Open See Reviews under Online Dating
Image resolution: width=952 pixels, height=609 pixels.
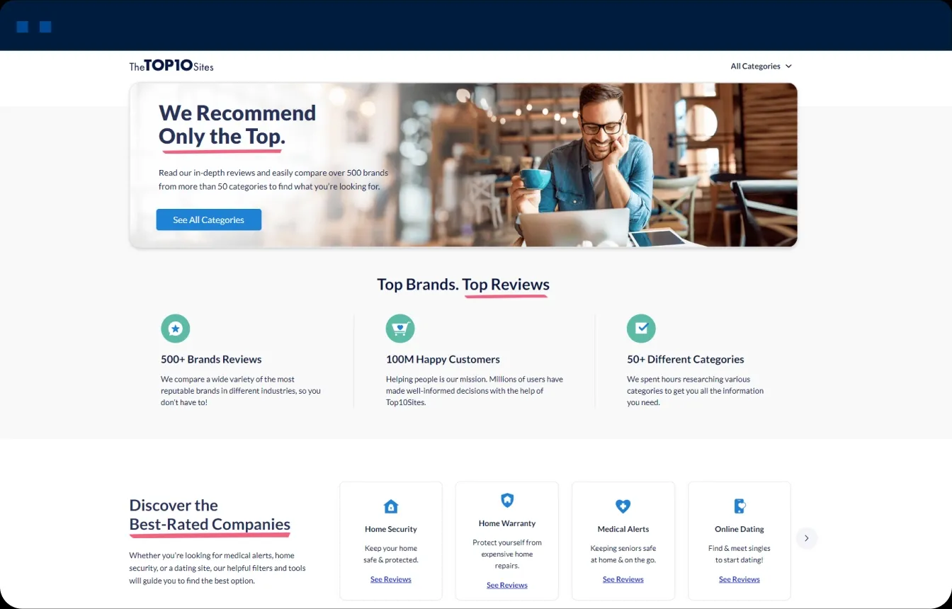[x=739, y=579]
